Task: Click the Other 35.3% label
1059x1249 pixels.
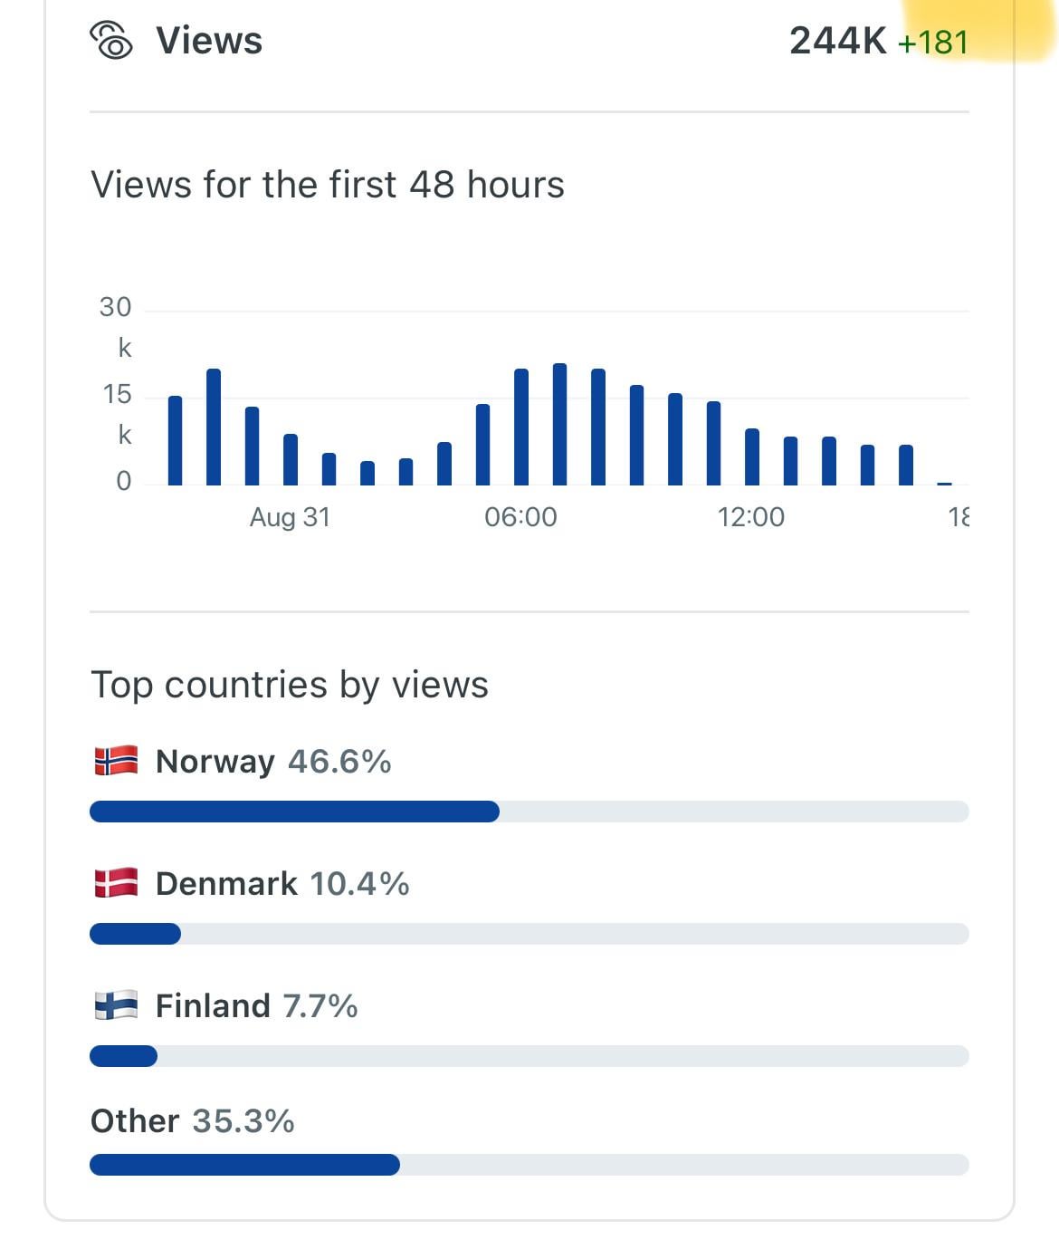Action: point(192,1121)
